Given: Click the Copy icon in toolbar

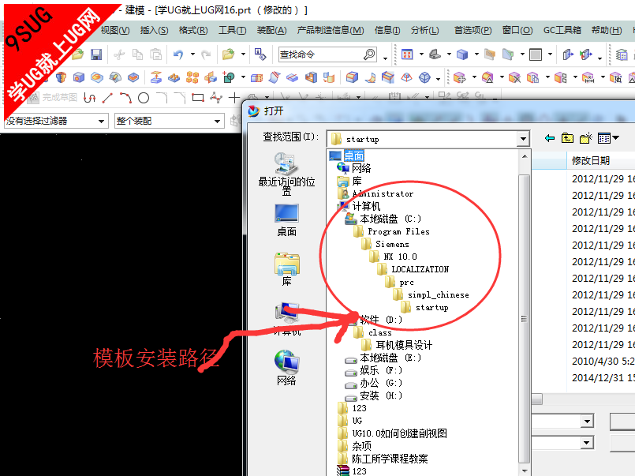Looking at the screenshot, I should 138,54.
